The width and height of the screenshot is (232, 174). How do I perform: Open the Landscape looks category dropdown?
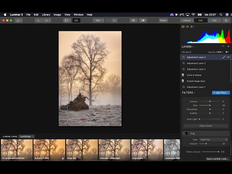pyautogui.click(x=27, y=136)
